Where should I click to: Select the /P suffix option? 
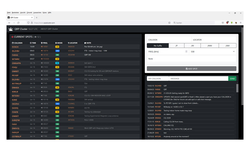(x=177, y=46)
